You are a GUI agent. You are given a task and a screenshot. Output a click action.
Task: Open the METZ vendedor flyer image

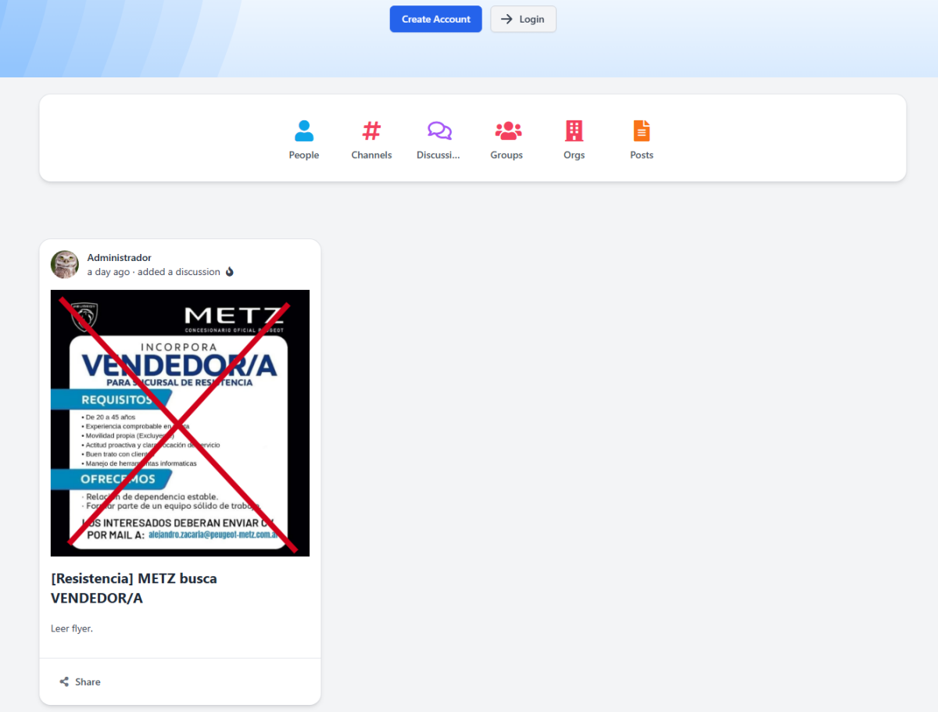[180, 423]
